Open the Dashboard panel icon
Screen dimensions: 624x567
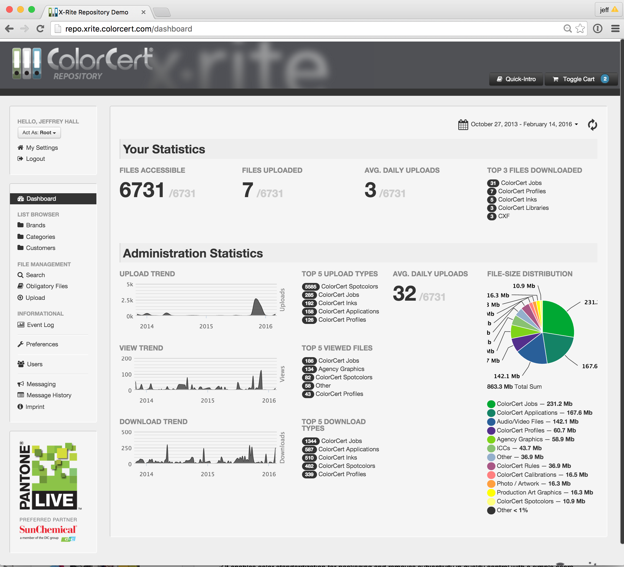coord(21,198)
